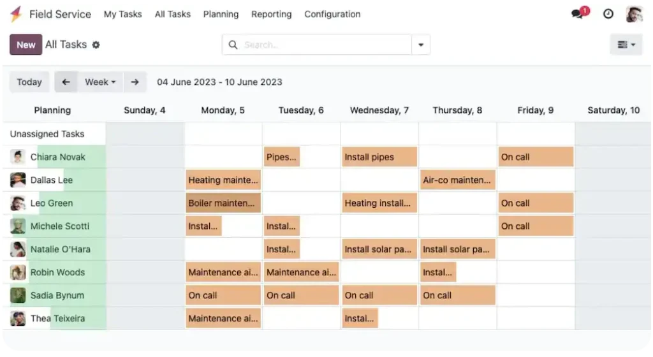Click the search magnifier icon
This screenshot has width=653, height=357.
(x=233, y=45)
